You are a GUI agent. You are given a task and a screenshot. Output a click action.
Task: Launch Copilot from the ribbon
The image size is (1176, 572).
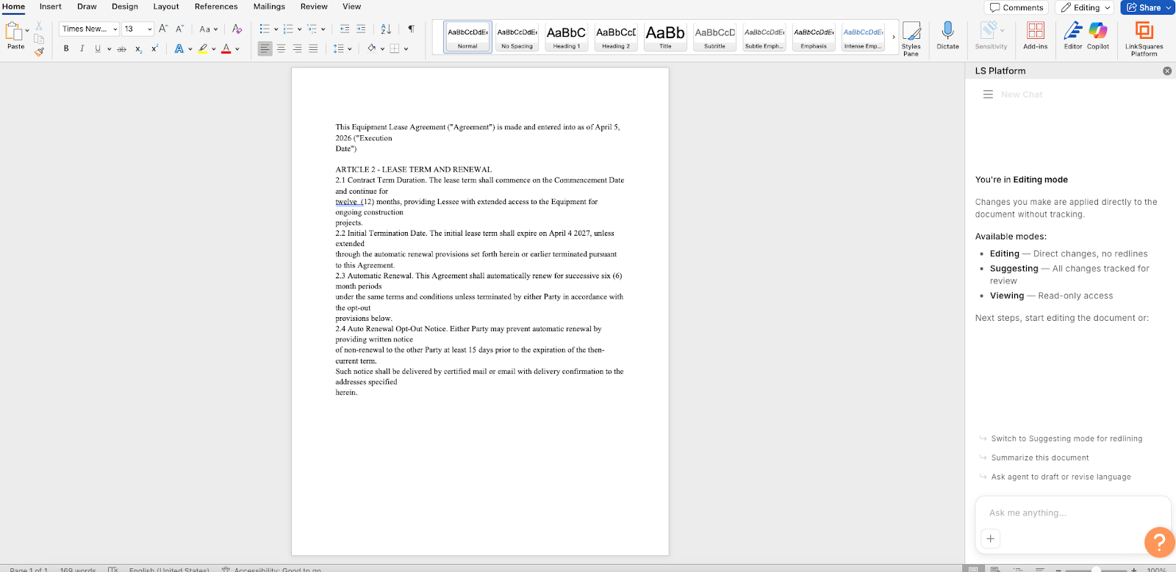pos(1098,35)
